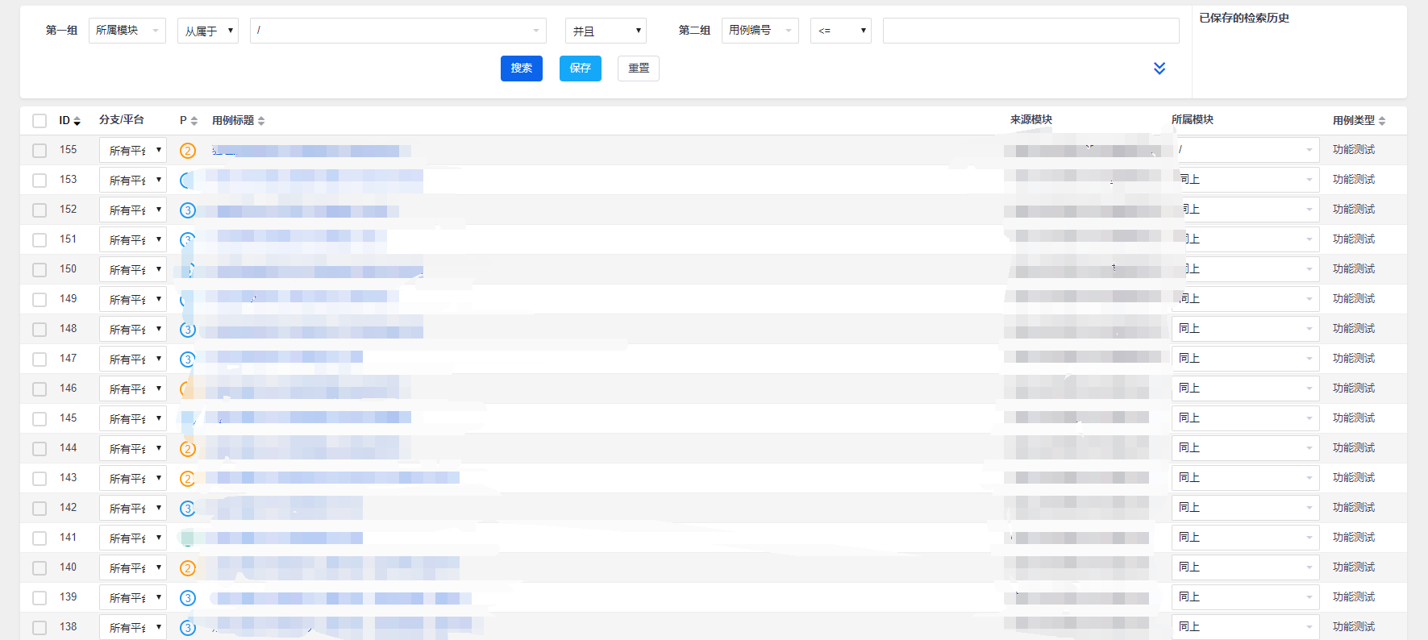The width and height of the screenshot is (1428, 640).
Task: Open the 同上 module dropdown in row 148
Action: 1246,330
